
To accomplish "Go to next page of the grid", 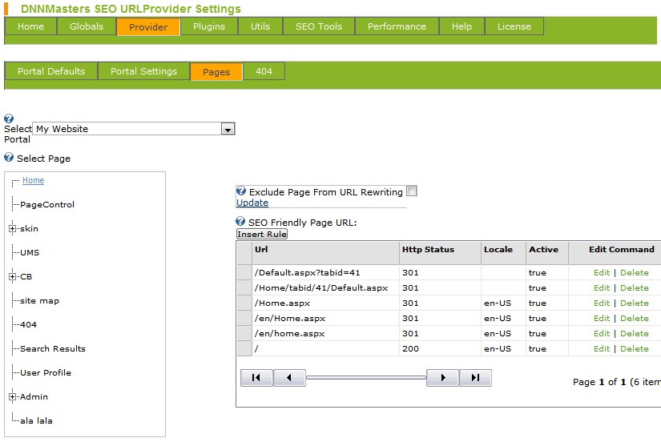I will [x=442, y=377].
